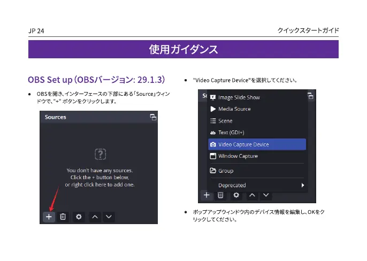The image size is (367, 261).
Task: Click the question mark placeholder icon
Action: point(100,155)
